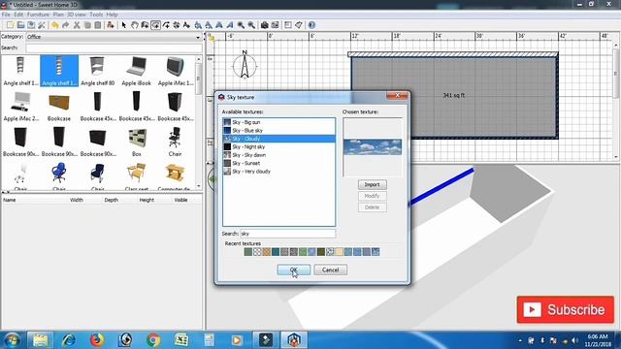
Task: Open the Help menu
Action: pos(113,15)
